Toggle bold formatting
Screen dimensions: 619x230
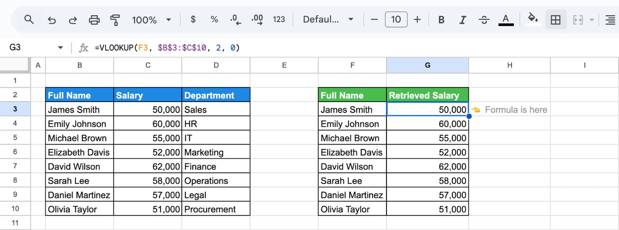(x=441, y=20)
